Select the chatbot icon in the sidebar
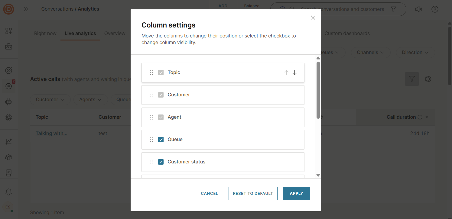452x219 pixels. coord(9,102)
